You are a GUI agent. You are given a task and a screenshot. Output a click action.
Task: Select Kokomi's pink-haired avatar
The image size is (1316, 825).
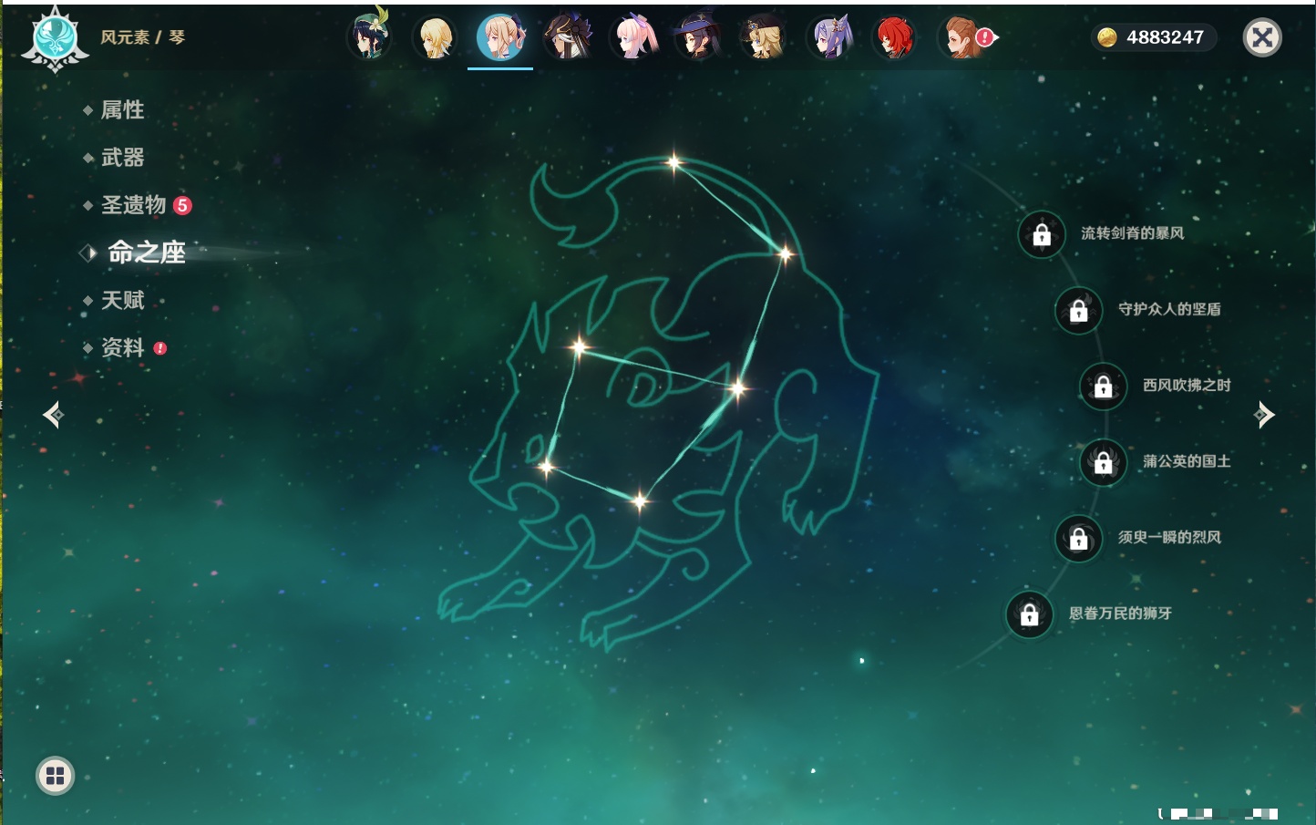pos(633,37)
